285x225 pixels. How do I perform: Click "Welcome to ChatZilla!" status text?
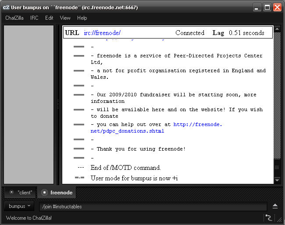28,218
